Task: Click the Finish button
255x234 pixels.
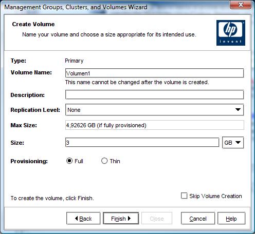Action: coord(121,218)
